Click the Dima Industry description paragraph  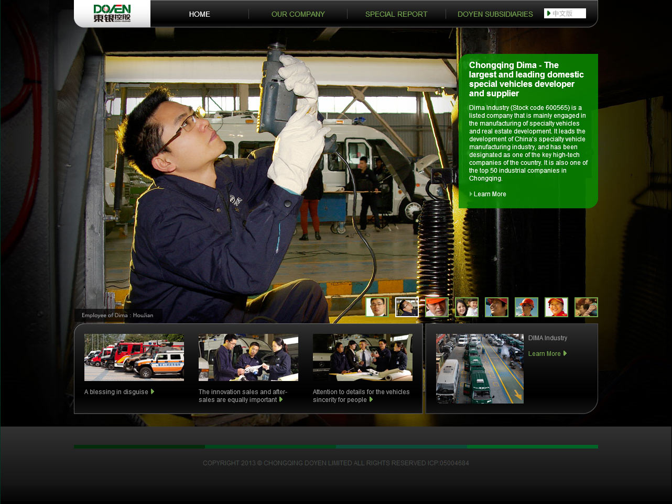point(528,143)
